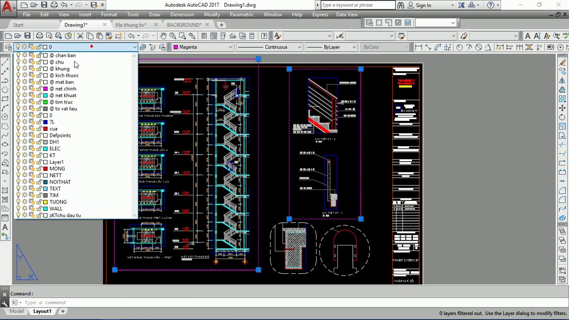This screenshot has height=320, width=569.
Task: Toggle lock icon for WALL layer
Action: tap(39, 208)
